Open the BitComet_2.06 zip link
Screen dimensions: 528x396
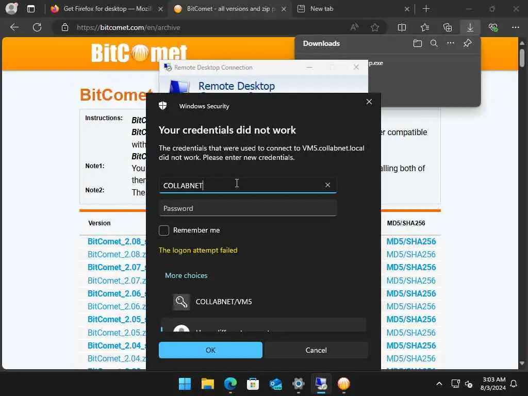pyautogui.click(x=117, y=306)
